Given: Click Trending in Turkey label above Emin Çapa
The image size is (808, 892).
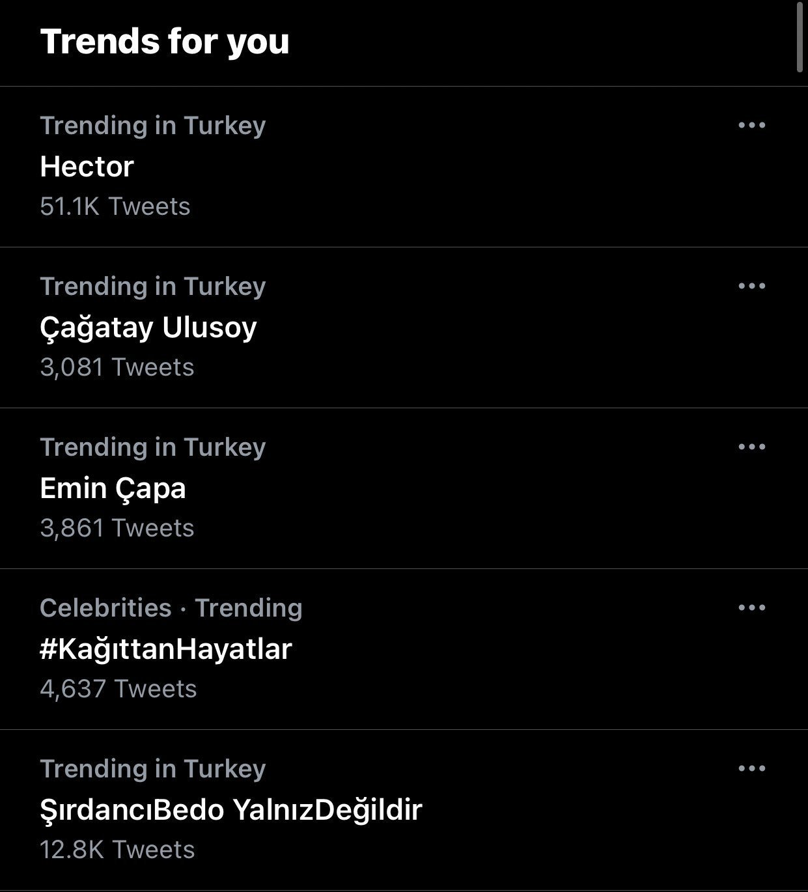Looking at the screenshot, I should point(153,447).
